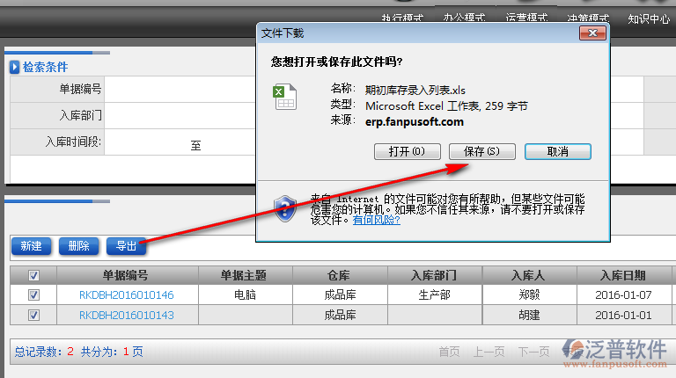Click the 总记录数 record count text
This screenshot has height=378, width=676.
(44, 352)
